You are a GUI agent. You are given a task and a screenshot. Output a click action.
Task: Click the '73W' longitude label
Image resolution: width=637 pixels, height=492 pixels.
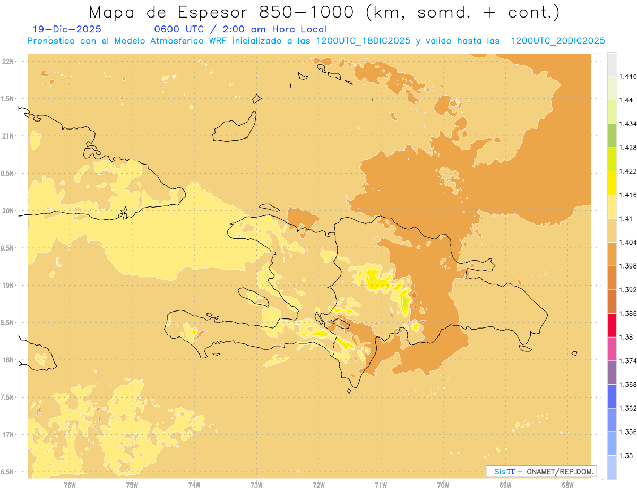point(256,485)
